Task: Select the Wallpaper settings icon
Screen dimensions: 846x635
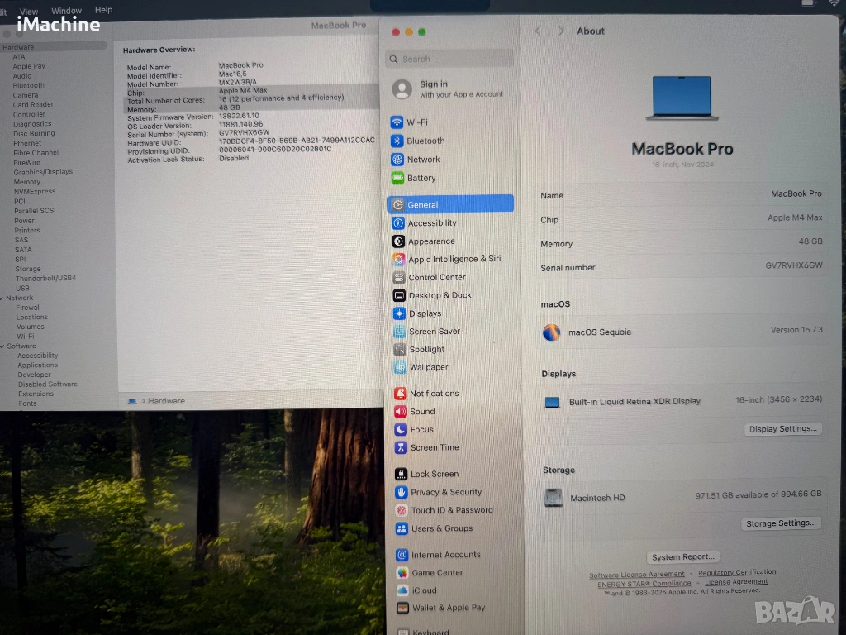Action: point(400,367)
